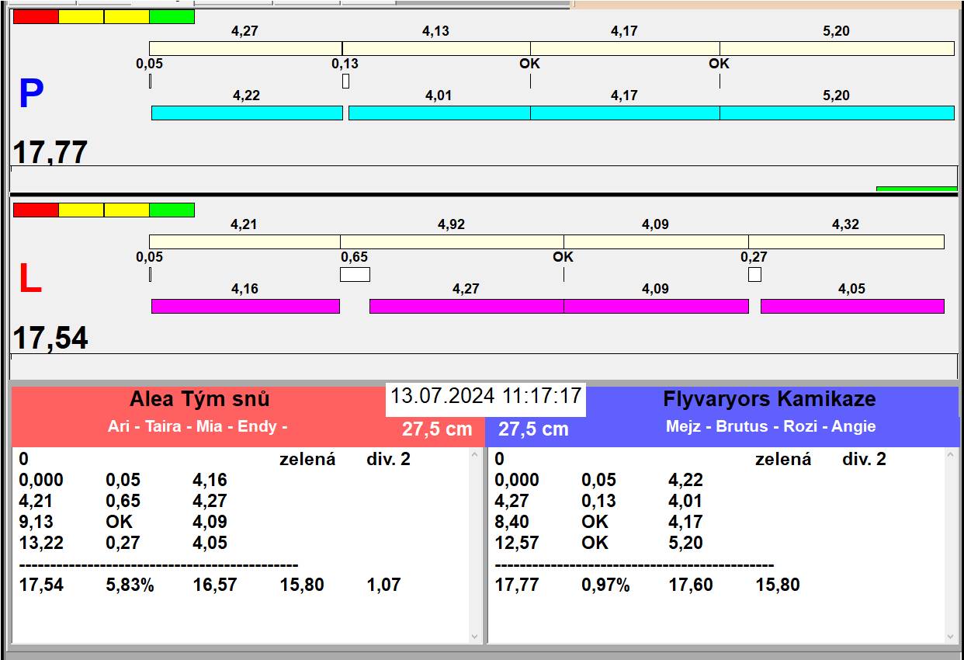This screenshot has height=660, width=964.
Task: Click the green start light in lane L
Action: [x=172, y=210]
